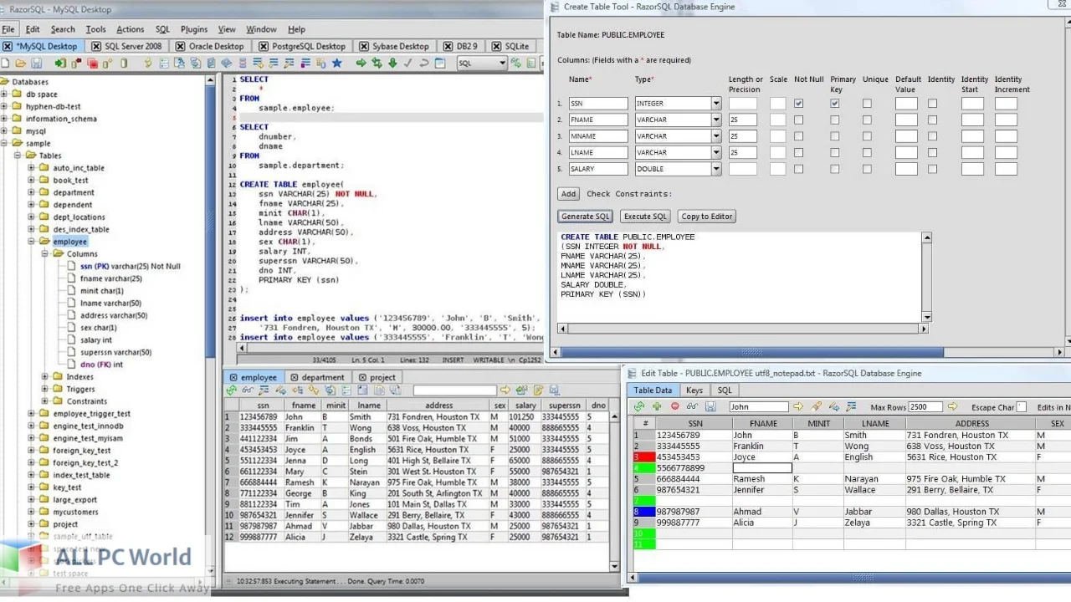Image resolution: width=1071 pixels, height=602 pixels.
Task: Open the project results tab
Action: (377, 377)
